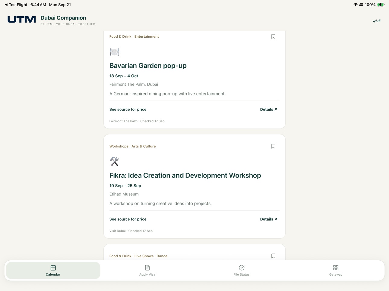The height and width of the screenshot is (291, 389).
Task: Switch language to Arabic
Action: pyautogui.click(x=377, y=20)
